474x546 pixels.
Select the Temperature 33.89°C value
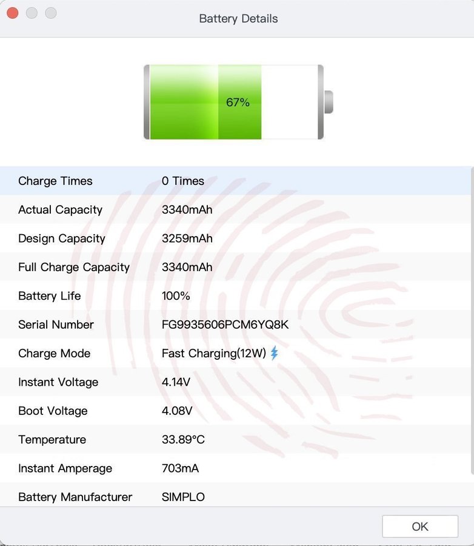tap(183, 440)
